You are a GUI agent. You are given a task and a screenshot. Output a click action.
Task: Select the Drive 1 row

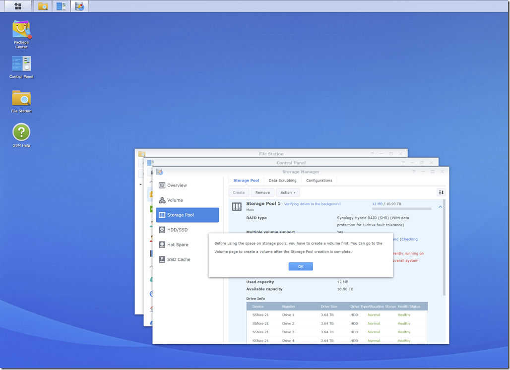[x=337, y=315]
